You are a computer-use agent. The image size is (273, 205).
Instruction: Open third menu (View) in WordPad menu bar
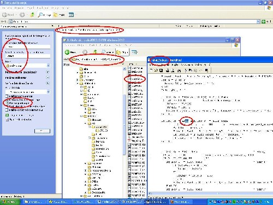175,65
